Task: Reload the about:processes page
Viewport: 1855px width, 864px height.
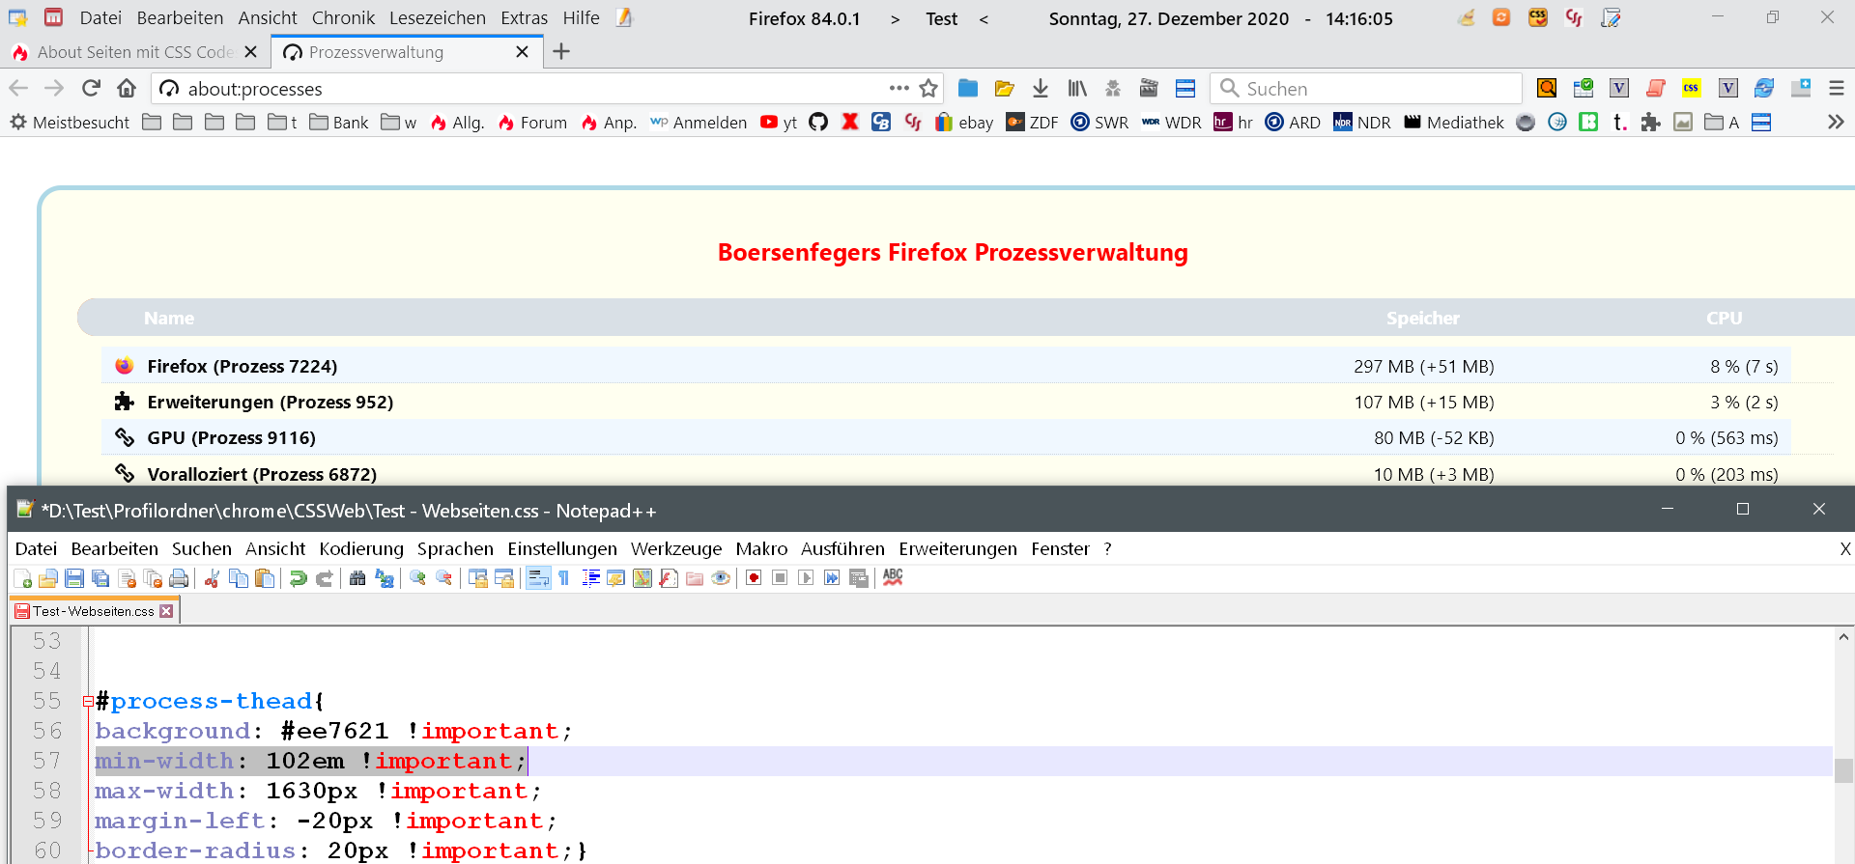Action: click(91, 89)
